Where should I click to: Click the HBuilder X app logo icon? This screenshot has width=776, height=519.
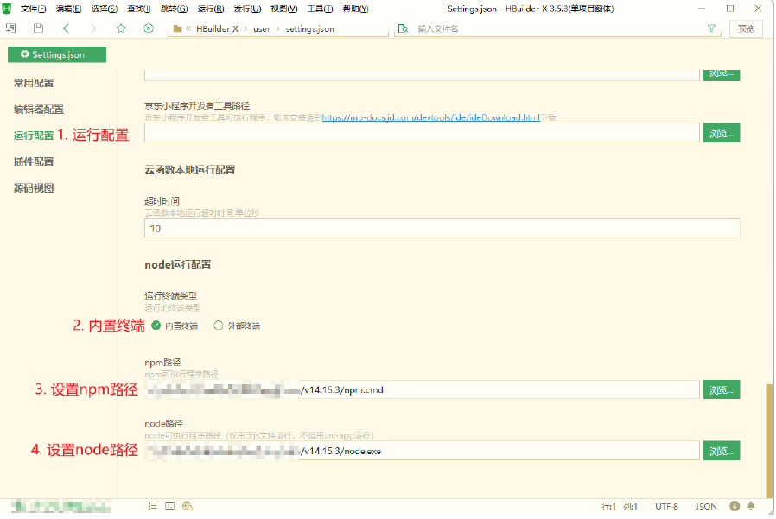coord(6,9)
